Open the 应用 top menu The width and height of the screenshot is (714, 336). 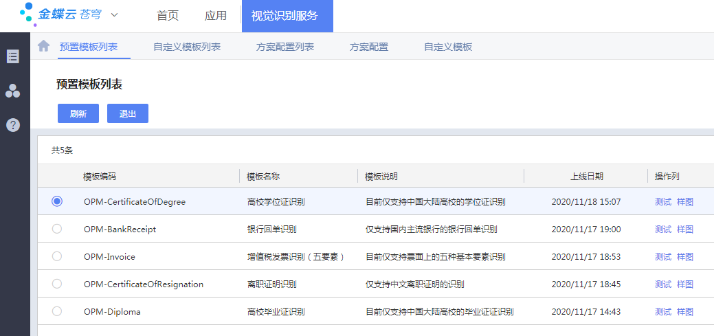point(215,16)
